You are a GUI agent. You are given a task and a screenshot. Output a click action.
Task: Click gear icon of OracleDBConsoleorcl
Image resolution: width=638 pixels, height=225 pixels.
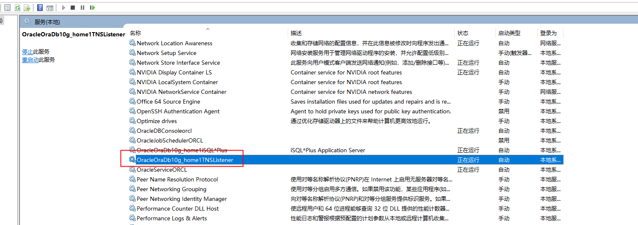(x=132, y=131)
